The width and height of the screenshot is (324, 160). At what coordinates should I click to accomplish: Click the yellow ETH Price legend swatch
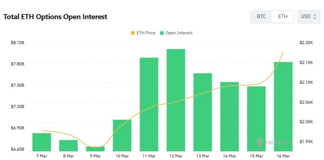point(133,33)
